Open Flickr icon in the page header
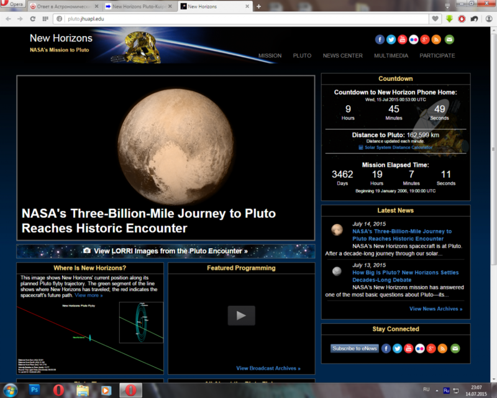This screenshot has width=497, height=398. pos(414,39)
